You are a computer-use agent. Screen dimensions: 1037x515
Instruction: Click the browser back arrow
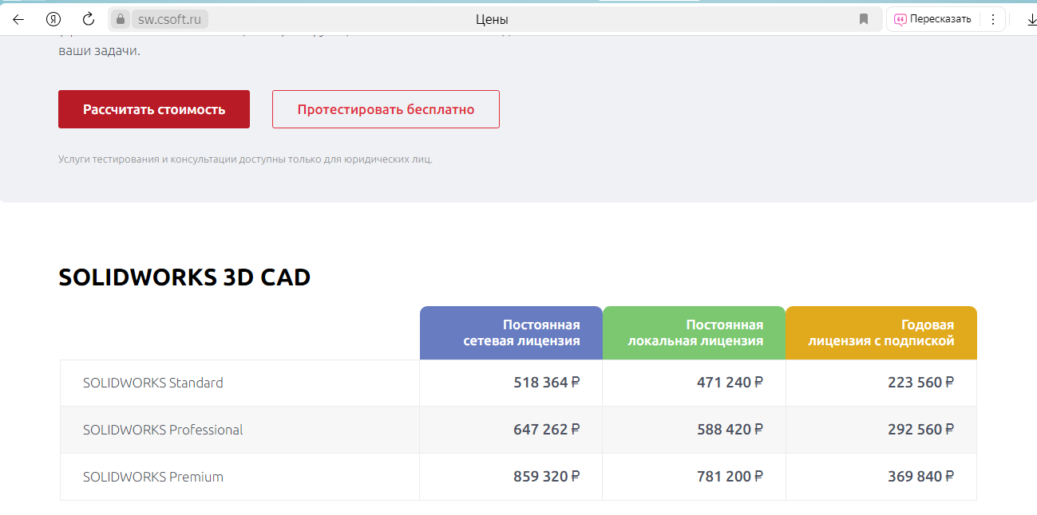18,19
